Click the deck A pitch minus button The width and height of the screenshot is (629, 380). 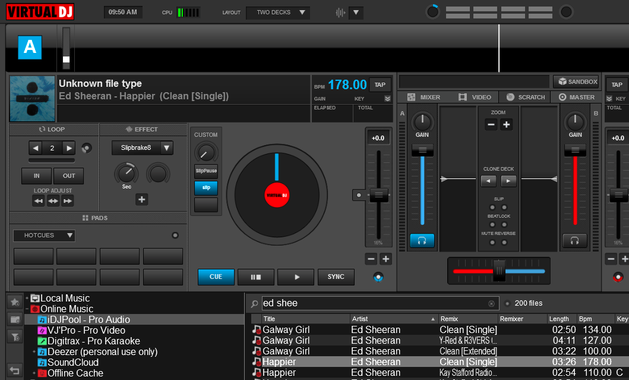click(371, 259)
